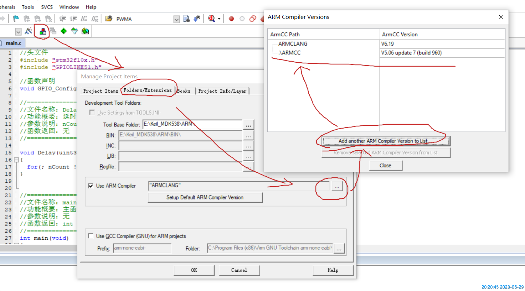The width and height of the screenshot is (525, 291).
Task: Close the ARM Compiler Versions dialog
Action: click(x=501, y=17)
